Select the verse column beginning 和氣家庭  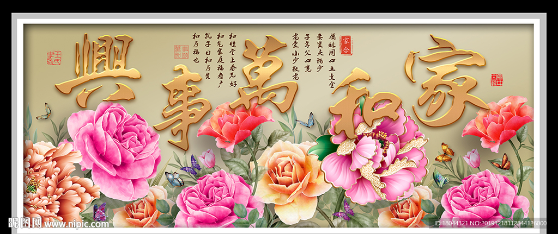pyautogui.click(x=221, y=60)
